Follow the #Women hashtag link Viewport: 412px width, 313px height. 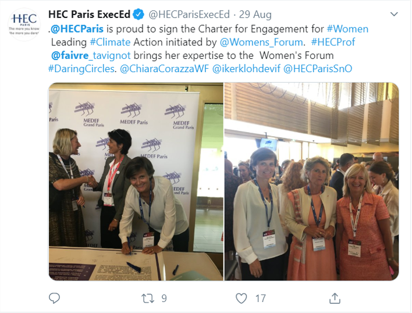(x=347, y=29)
